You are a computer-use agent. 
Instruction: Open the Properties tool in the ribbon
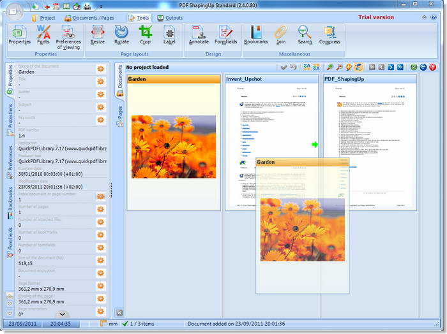(x=19, y=35)
